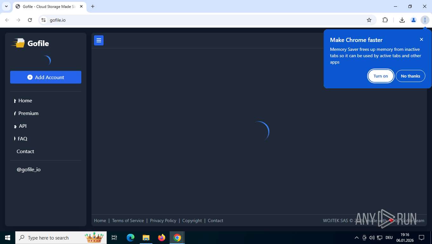Bookmark this tab with the star icon
This screenshot has width=432, height=244.
click(369, 20)
